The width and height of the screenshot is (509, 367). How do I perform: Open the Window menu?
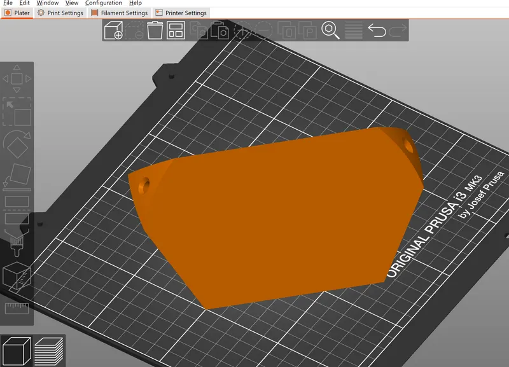click(47, 3)
